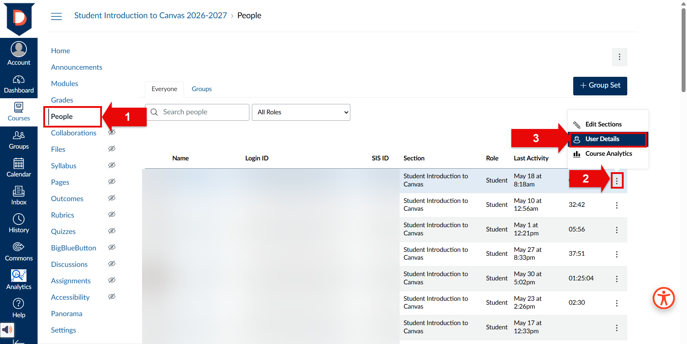Expand the All Roles dropdown

[301, 112]
